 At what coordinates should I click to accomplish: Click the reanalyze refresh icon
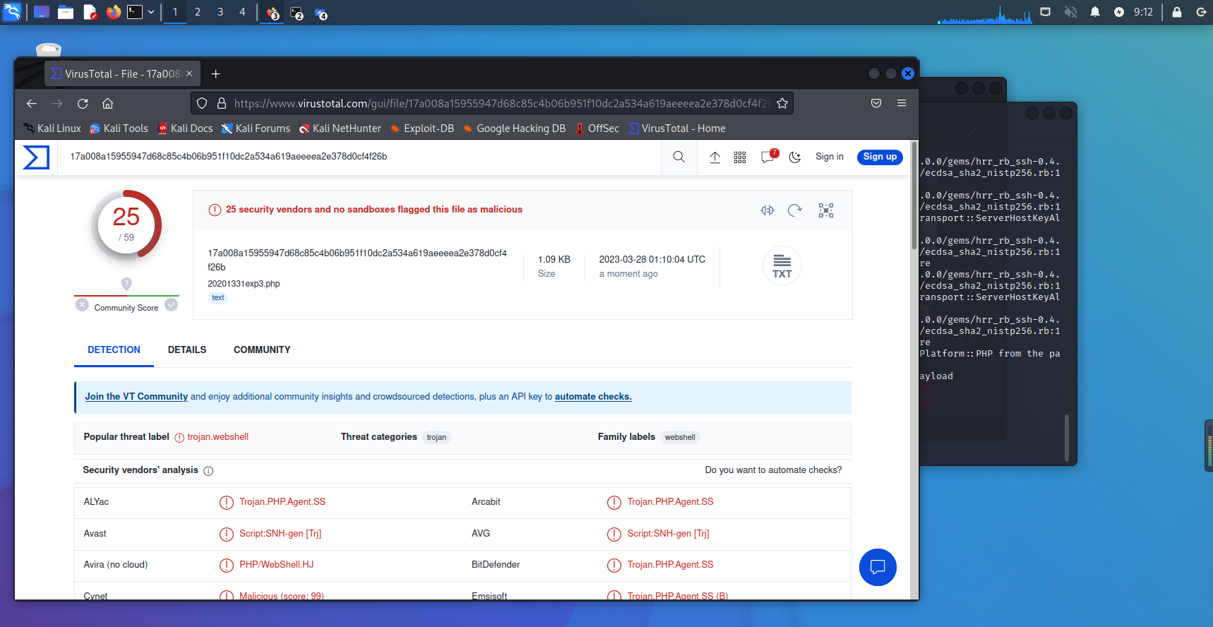795,210
